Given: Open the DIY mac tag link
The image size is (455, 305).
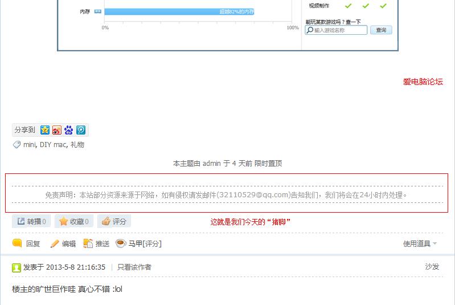Looking at the screenshot, I should tap(53, 144).
